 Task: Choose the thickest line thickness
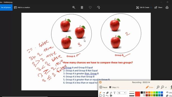(x=132, y=96)
